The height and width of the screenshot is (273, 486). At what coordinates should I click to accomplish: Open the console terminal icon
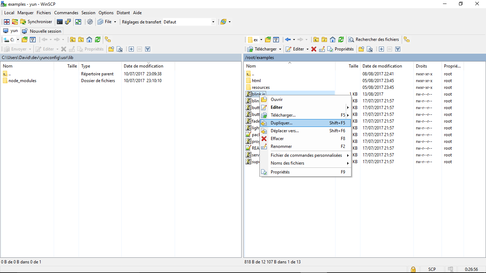pyautogui.click(x=60, y=22)
